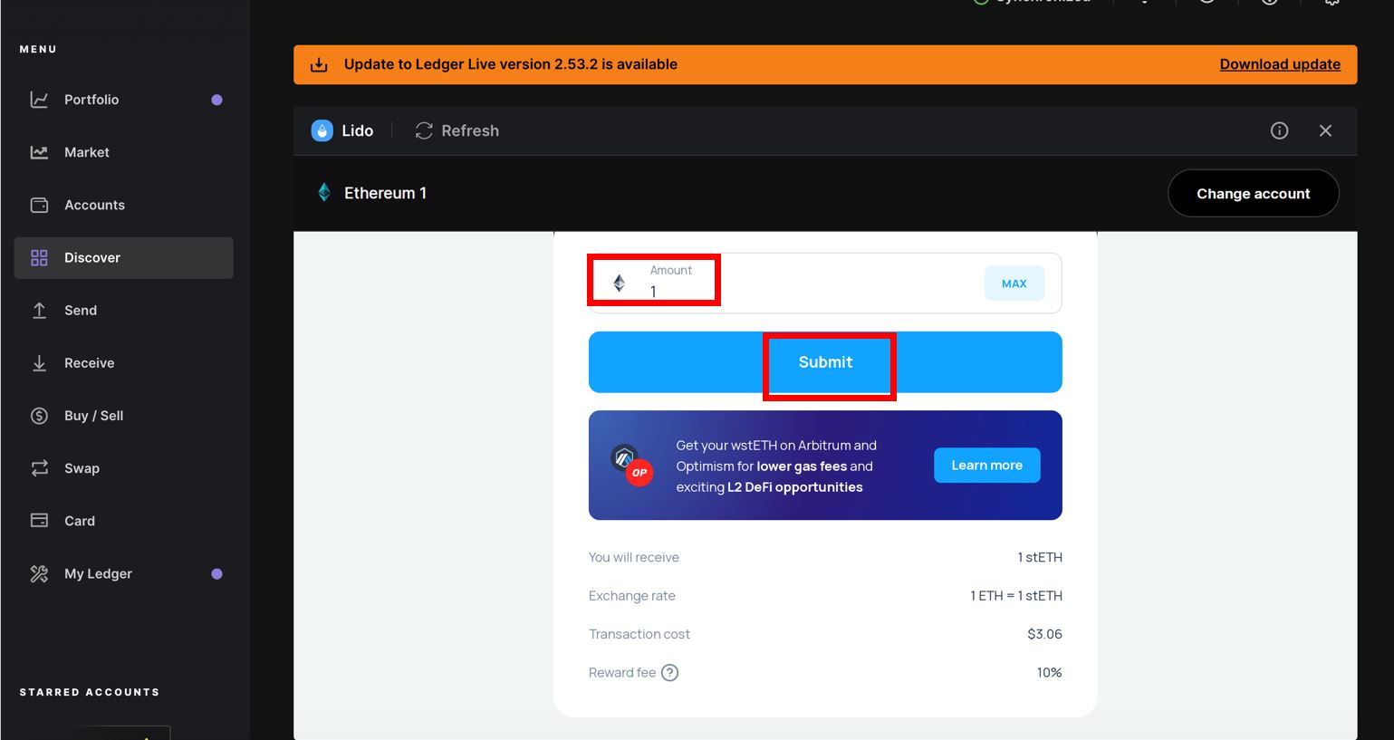Click the My Ledger notification dot
Viewport: 1394px width, 740px height.
click(x=216, y=573)
